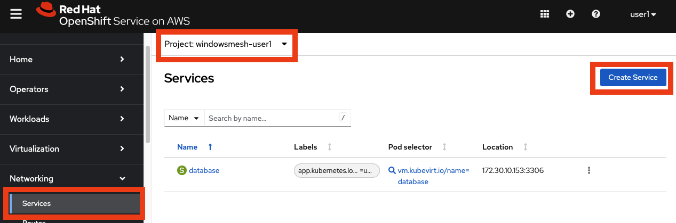The image size is (676, 223).
Task: Sort by Name using the arrow icon
Action: coord(210,147)
